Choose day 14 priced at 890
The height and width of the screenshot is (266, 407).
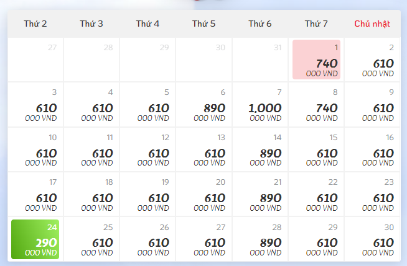260,149
